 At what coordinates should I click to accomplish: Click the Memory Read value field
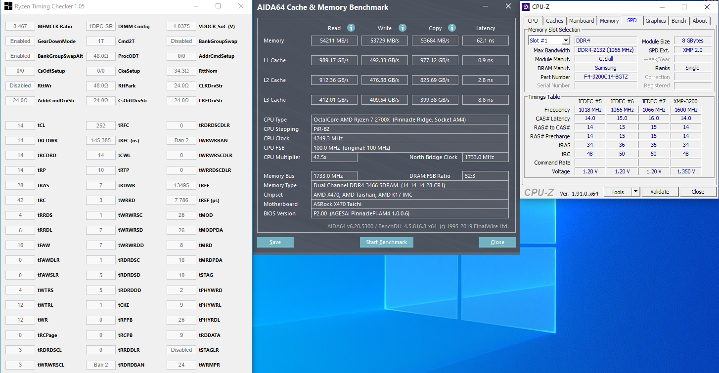click(x=334, y=41)
